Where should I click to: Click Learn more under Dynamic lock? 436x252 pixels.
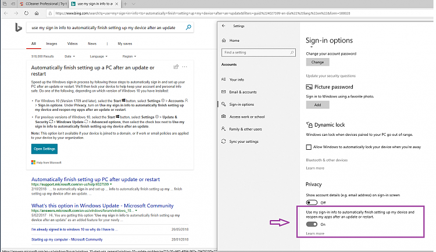click(x=315, y=168)
